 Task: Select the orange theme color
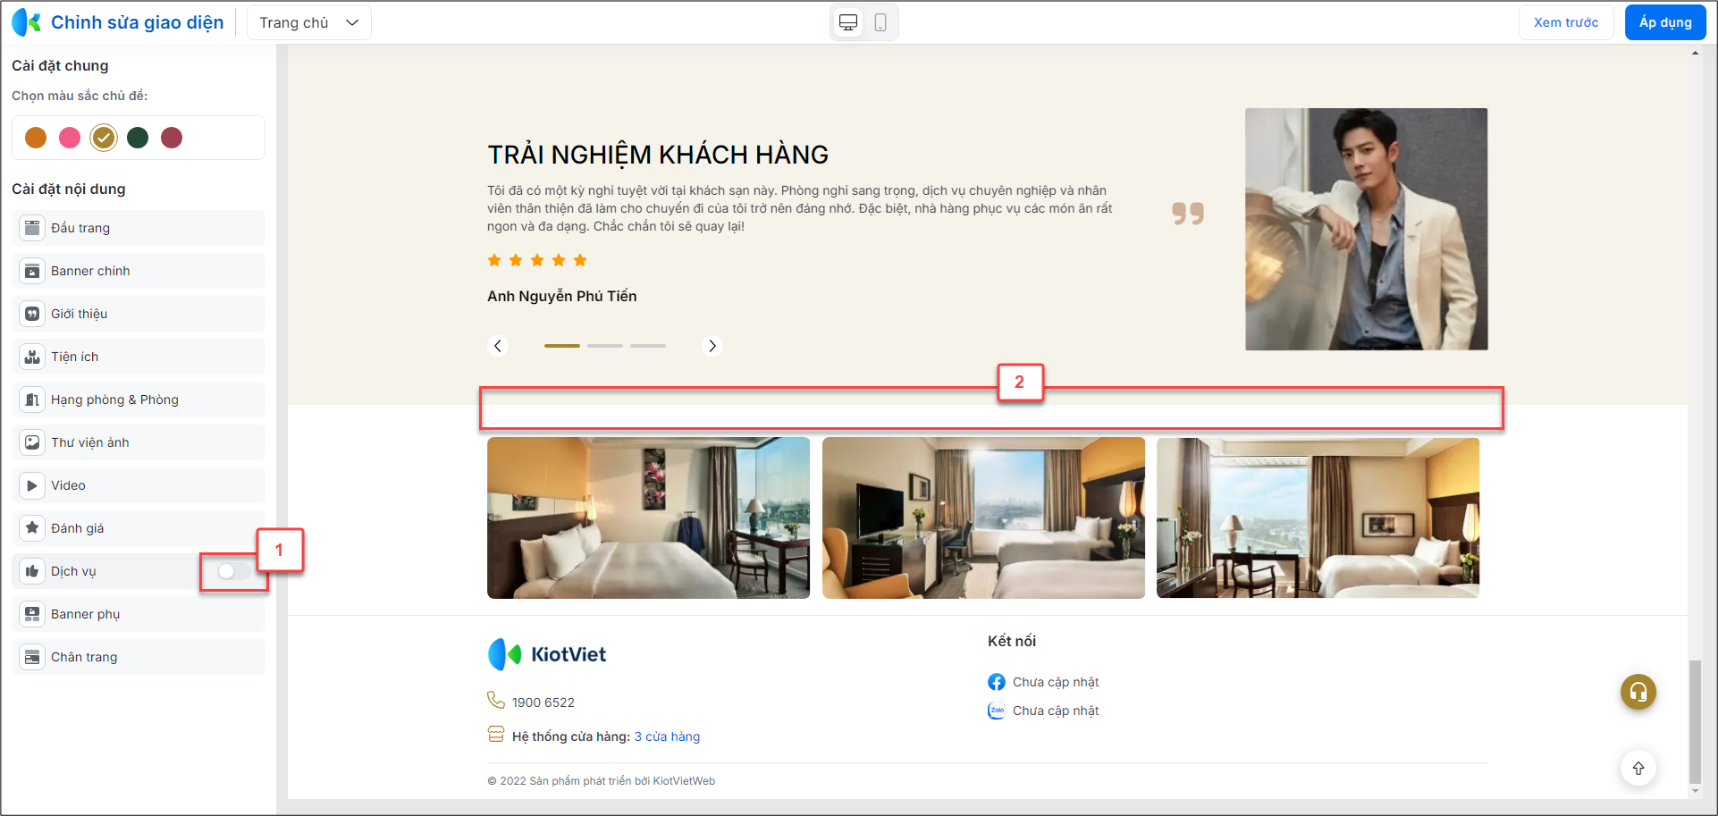tap(36, 138)
